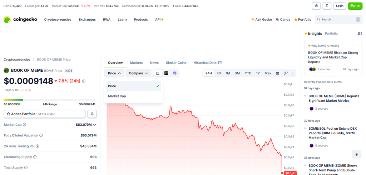Switch to the Markets tab
The height and width of the screenshot is (175, 366).
click(x=136, y=63)
